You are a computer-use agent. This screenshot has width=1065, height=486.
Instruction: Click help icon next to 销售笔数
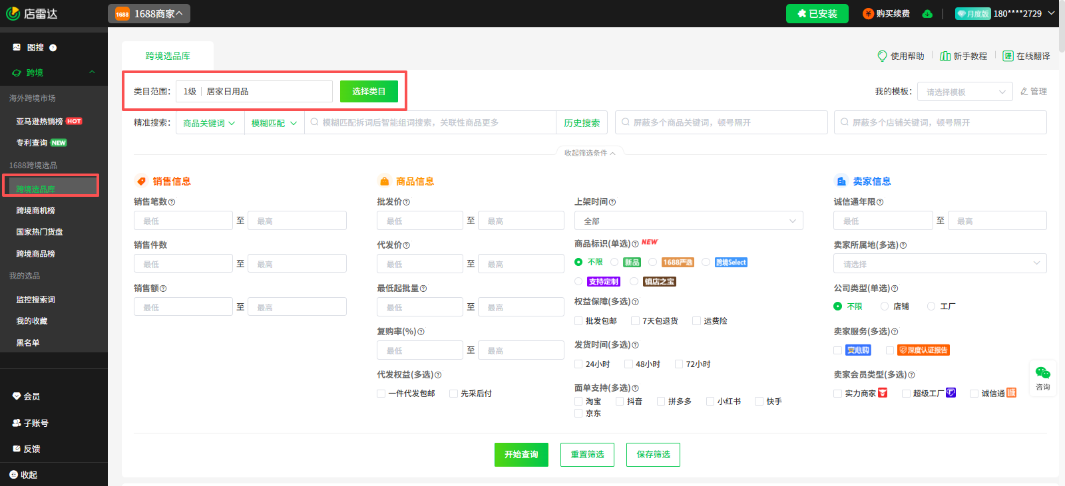tap(172, 202)
